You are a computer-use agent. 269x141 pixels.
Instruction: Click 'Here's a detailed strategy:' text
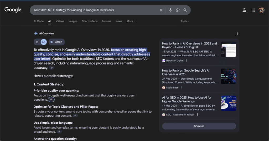pos(53,76)
